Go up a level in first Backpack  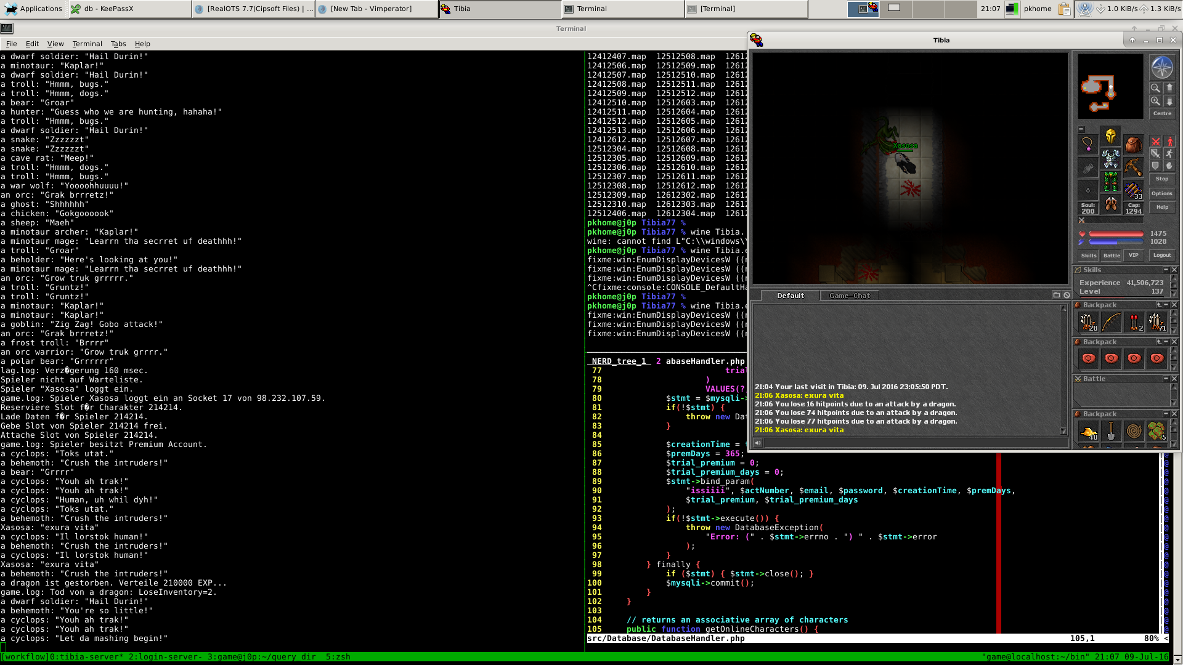[1159, 305]
